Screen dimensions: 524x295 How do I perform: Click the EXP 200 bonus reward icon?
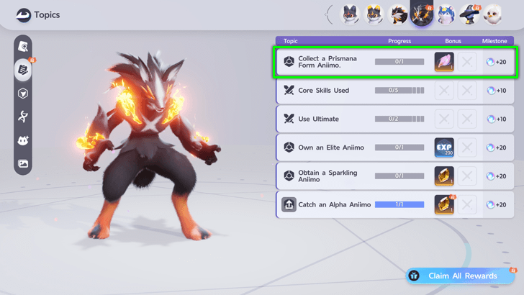(444, 147)
